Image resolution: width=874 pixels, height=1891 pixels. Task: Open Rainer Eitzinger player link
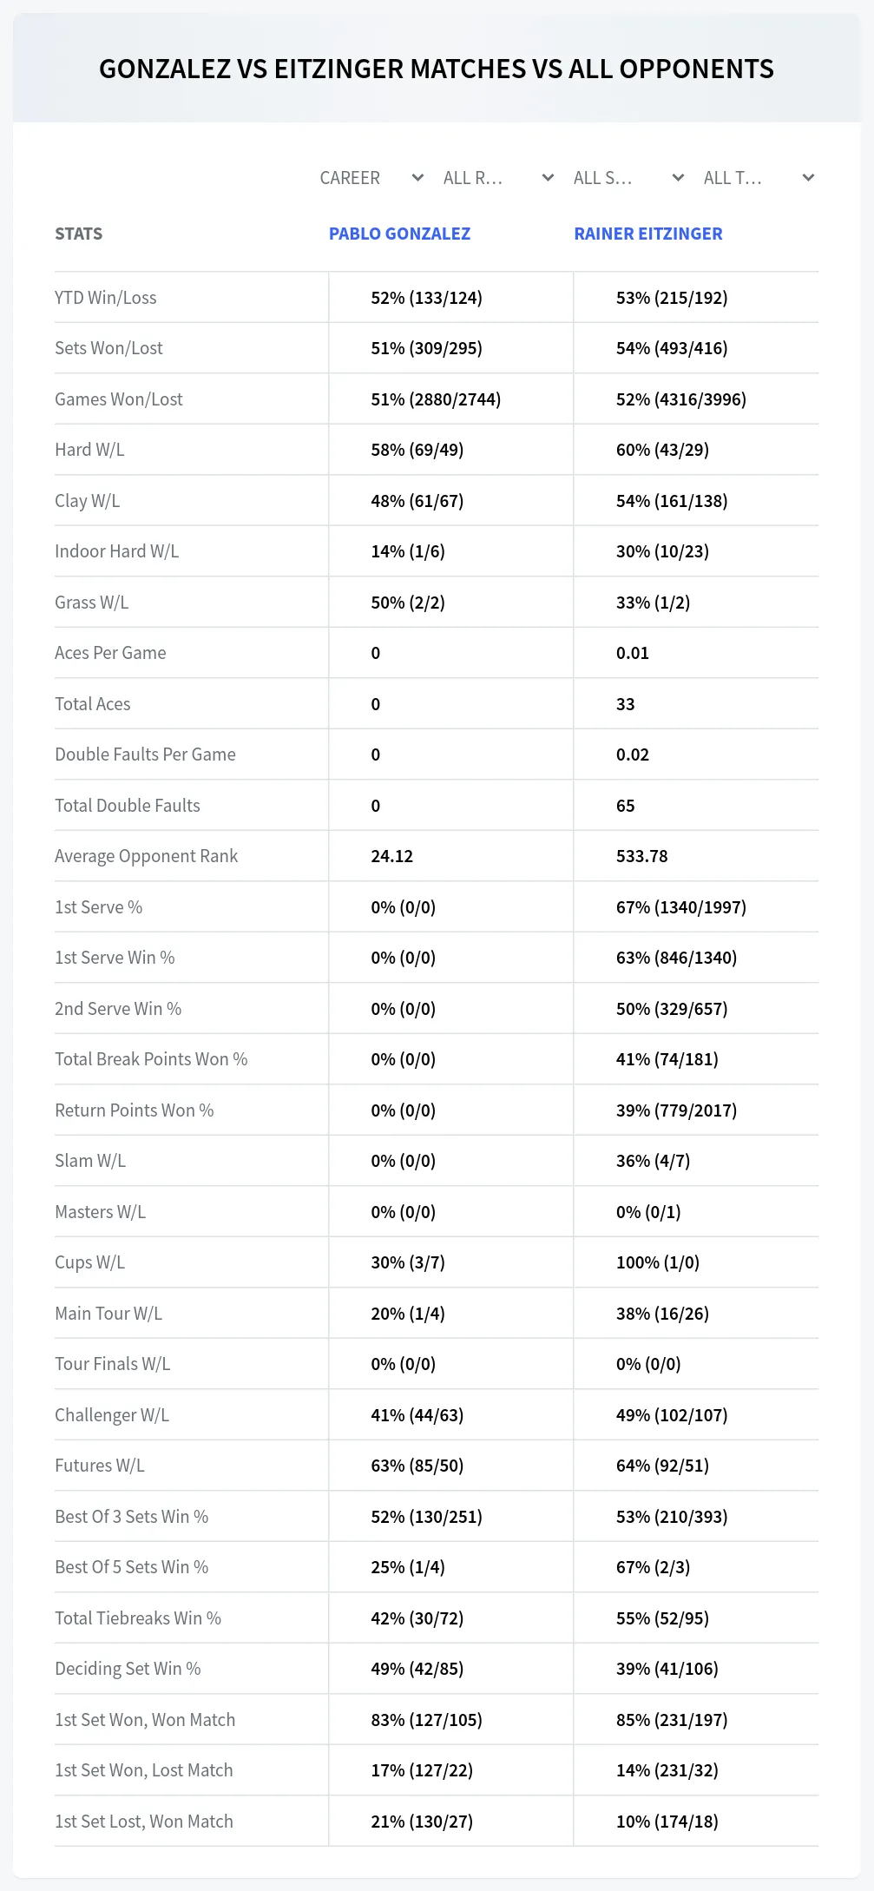click(x=648, y=234)
